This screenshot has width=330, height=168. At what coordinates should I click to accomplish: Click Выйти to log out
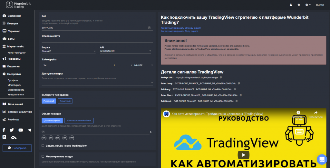tap(320, 5)
